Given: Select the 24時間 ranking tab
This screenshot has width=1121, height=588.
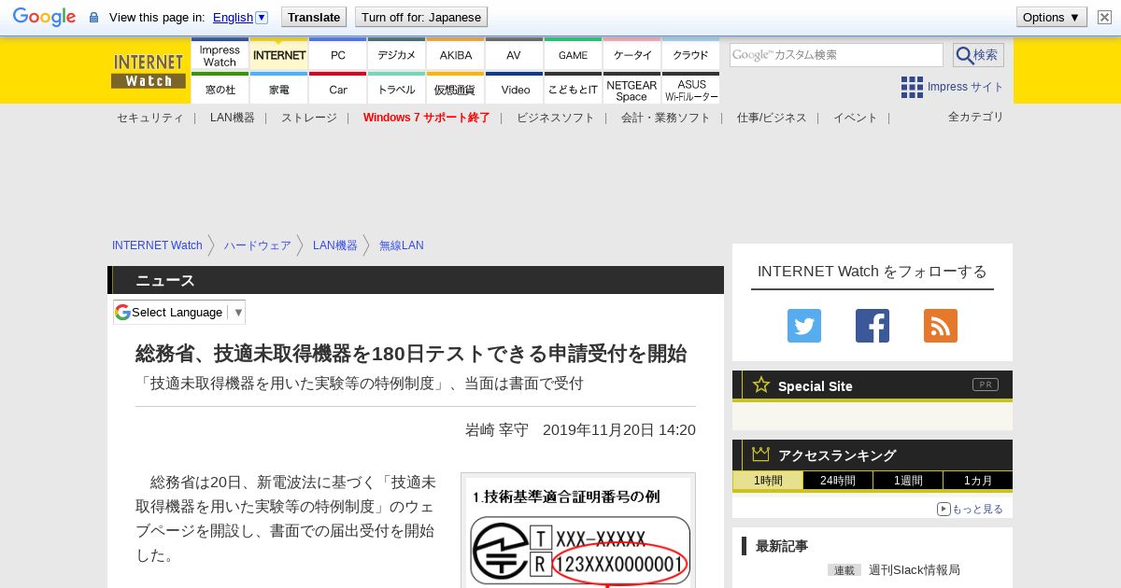Looking at the screenshot, I should [838, 481].
